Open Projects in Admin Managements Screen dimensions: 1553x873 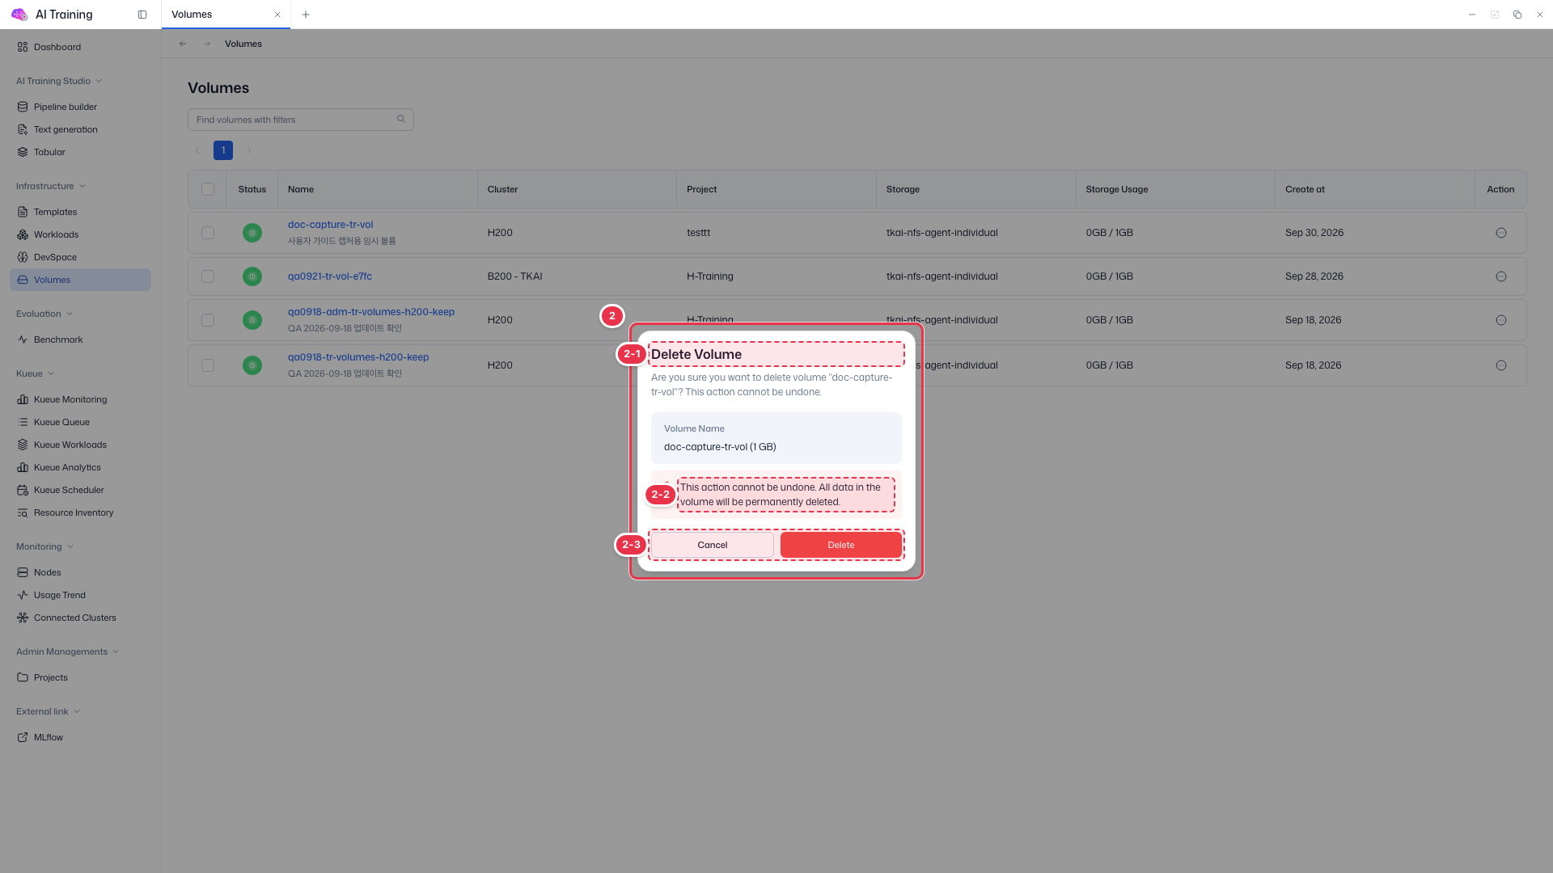pos(80,677)
